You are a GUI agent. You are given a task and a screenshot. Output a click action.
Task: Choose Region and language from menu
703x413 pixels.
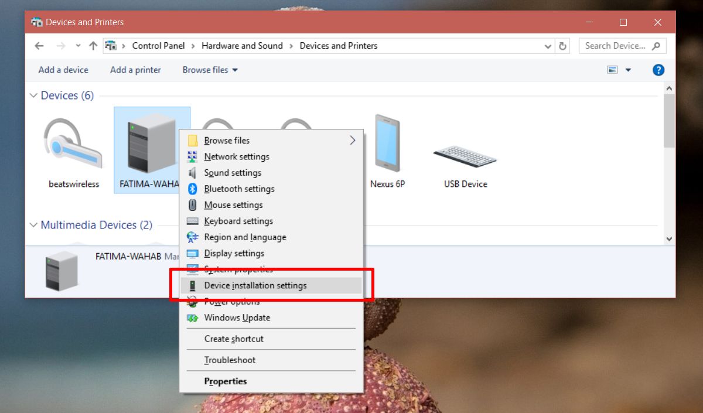pos(271,237)
